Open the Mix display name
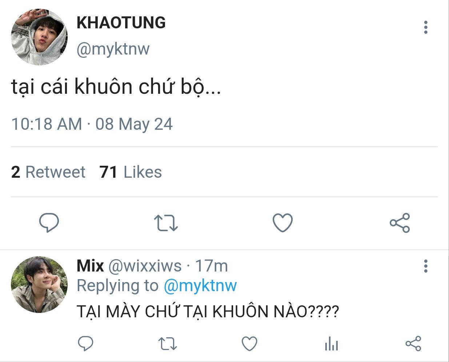Image resolution: width=449 pixels, height=362 pixels. point(90,266)
